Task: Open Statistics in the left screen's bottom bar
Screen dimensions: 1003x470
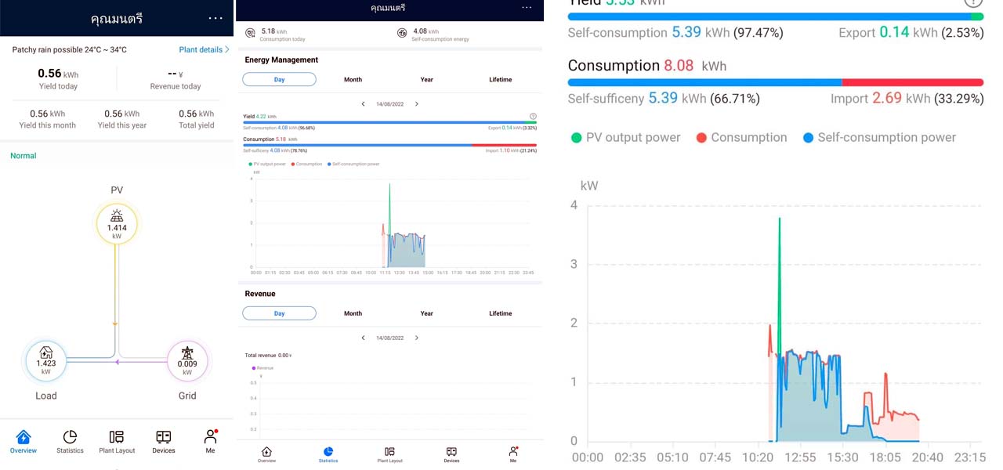Action: click(70, 441)
